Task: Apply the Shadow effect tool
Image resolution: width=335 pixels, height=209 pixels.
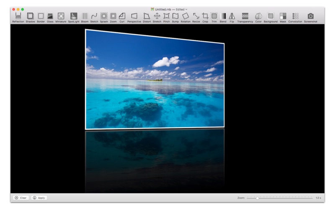Action: 30,18
